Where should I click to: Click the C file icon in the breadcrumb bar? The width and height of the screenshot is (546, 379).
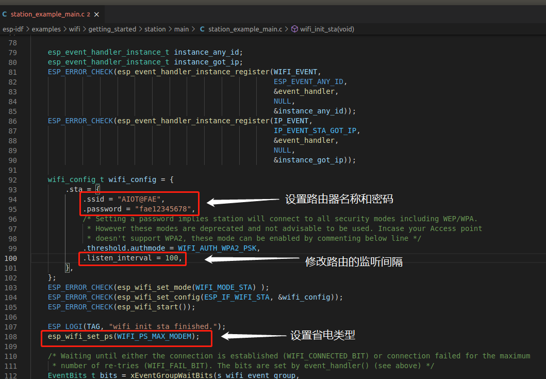point(202,29)
